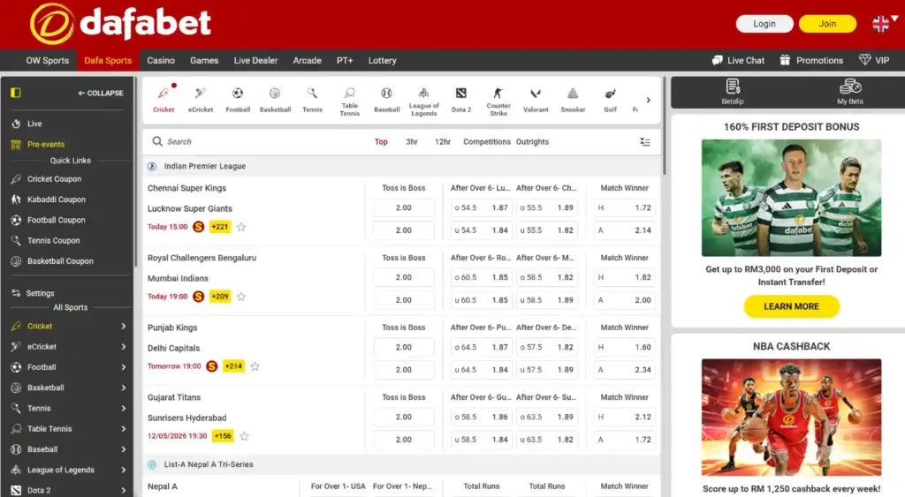Viewport: 905px width, 497px height.
Task: Click the search magnifier icon
Action: (157, 141)
